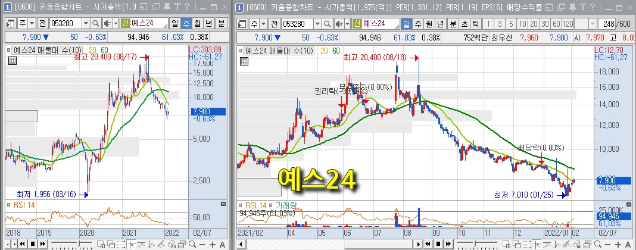Click the zoom magnifier in right bottom toolbar

click(597, 244)
